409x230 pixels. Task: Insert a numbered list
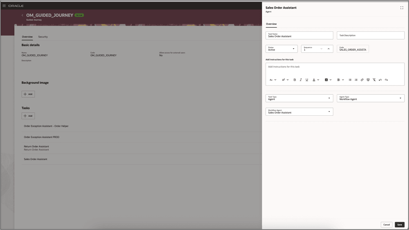(x=356, y=80)
